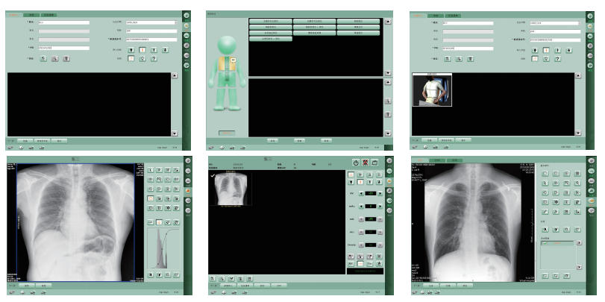Select the dense grid layout icon in viewer panel
The height and width of the screenshot is (302, 605).
(577, 174)
